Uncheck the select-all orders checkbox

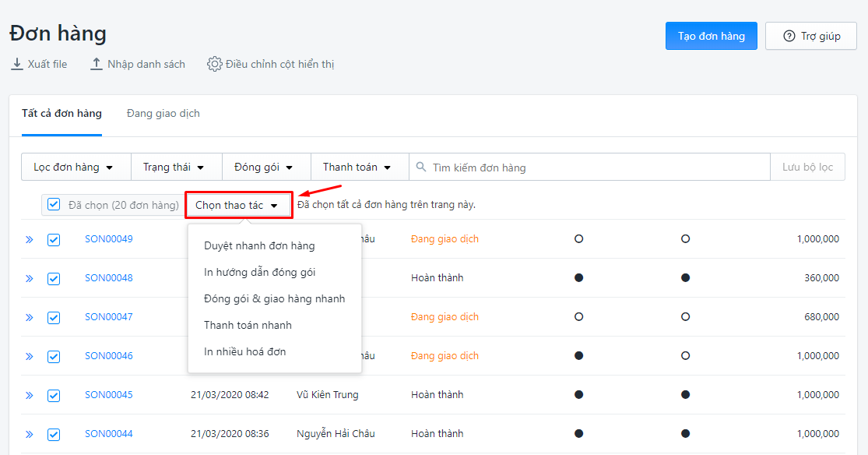[54, 204]
